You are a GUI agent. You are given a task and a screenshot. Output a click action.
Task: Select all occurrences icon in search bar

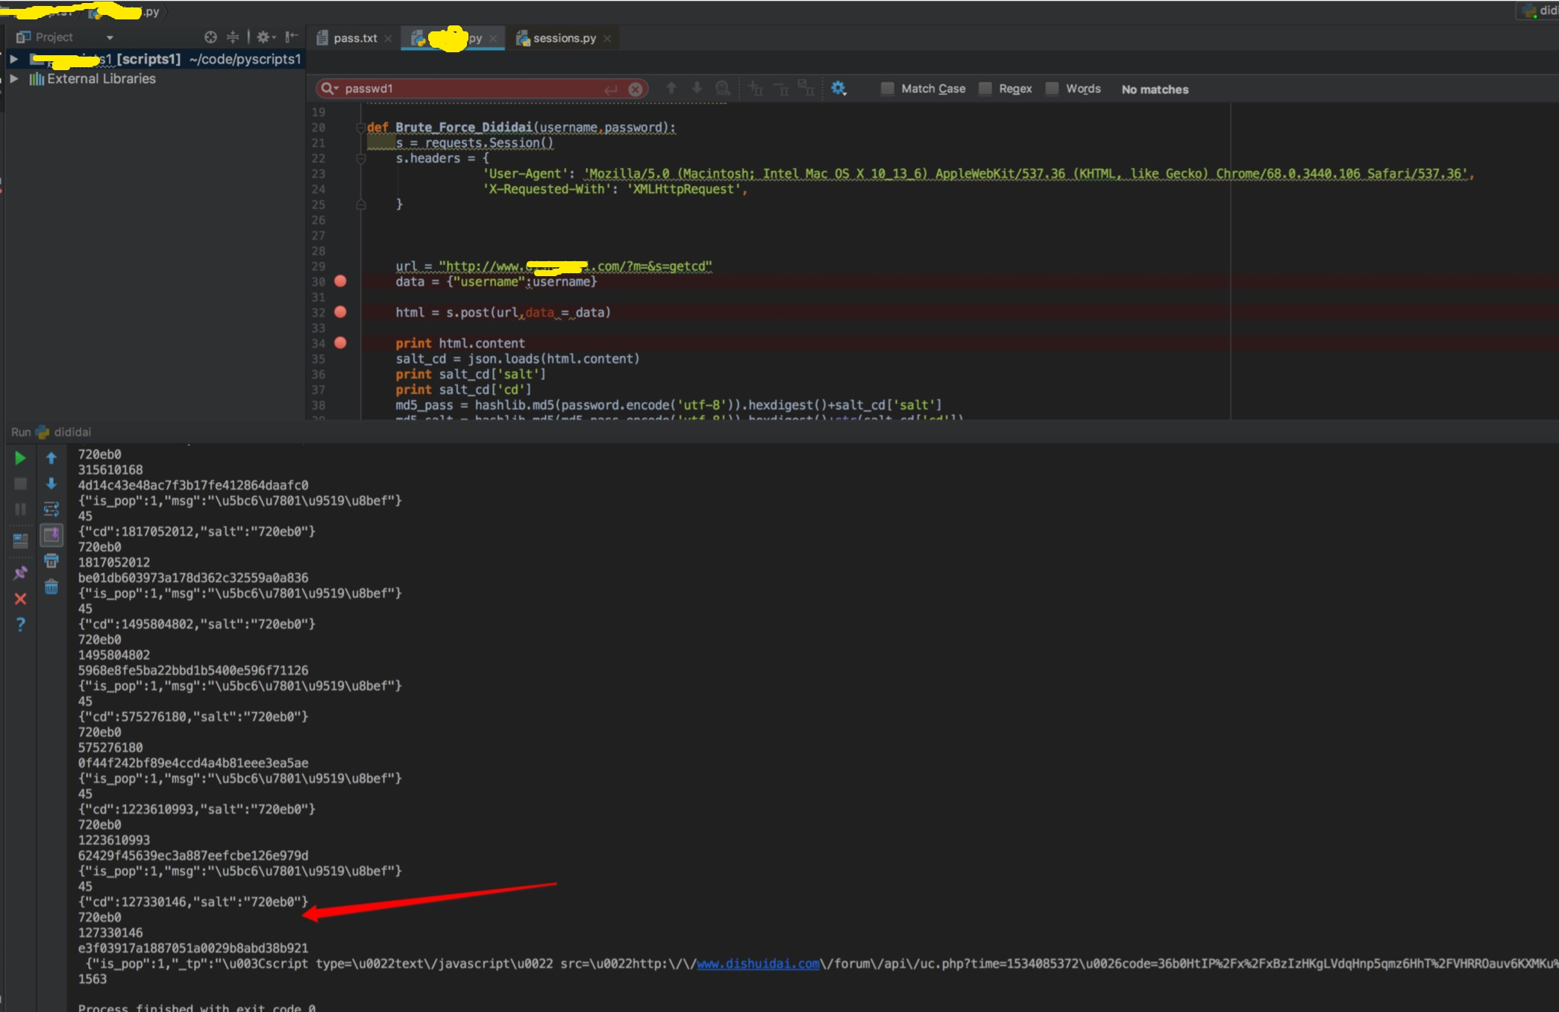tap(806, 88)
